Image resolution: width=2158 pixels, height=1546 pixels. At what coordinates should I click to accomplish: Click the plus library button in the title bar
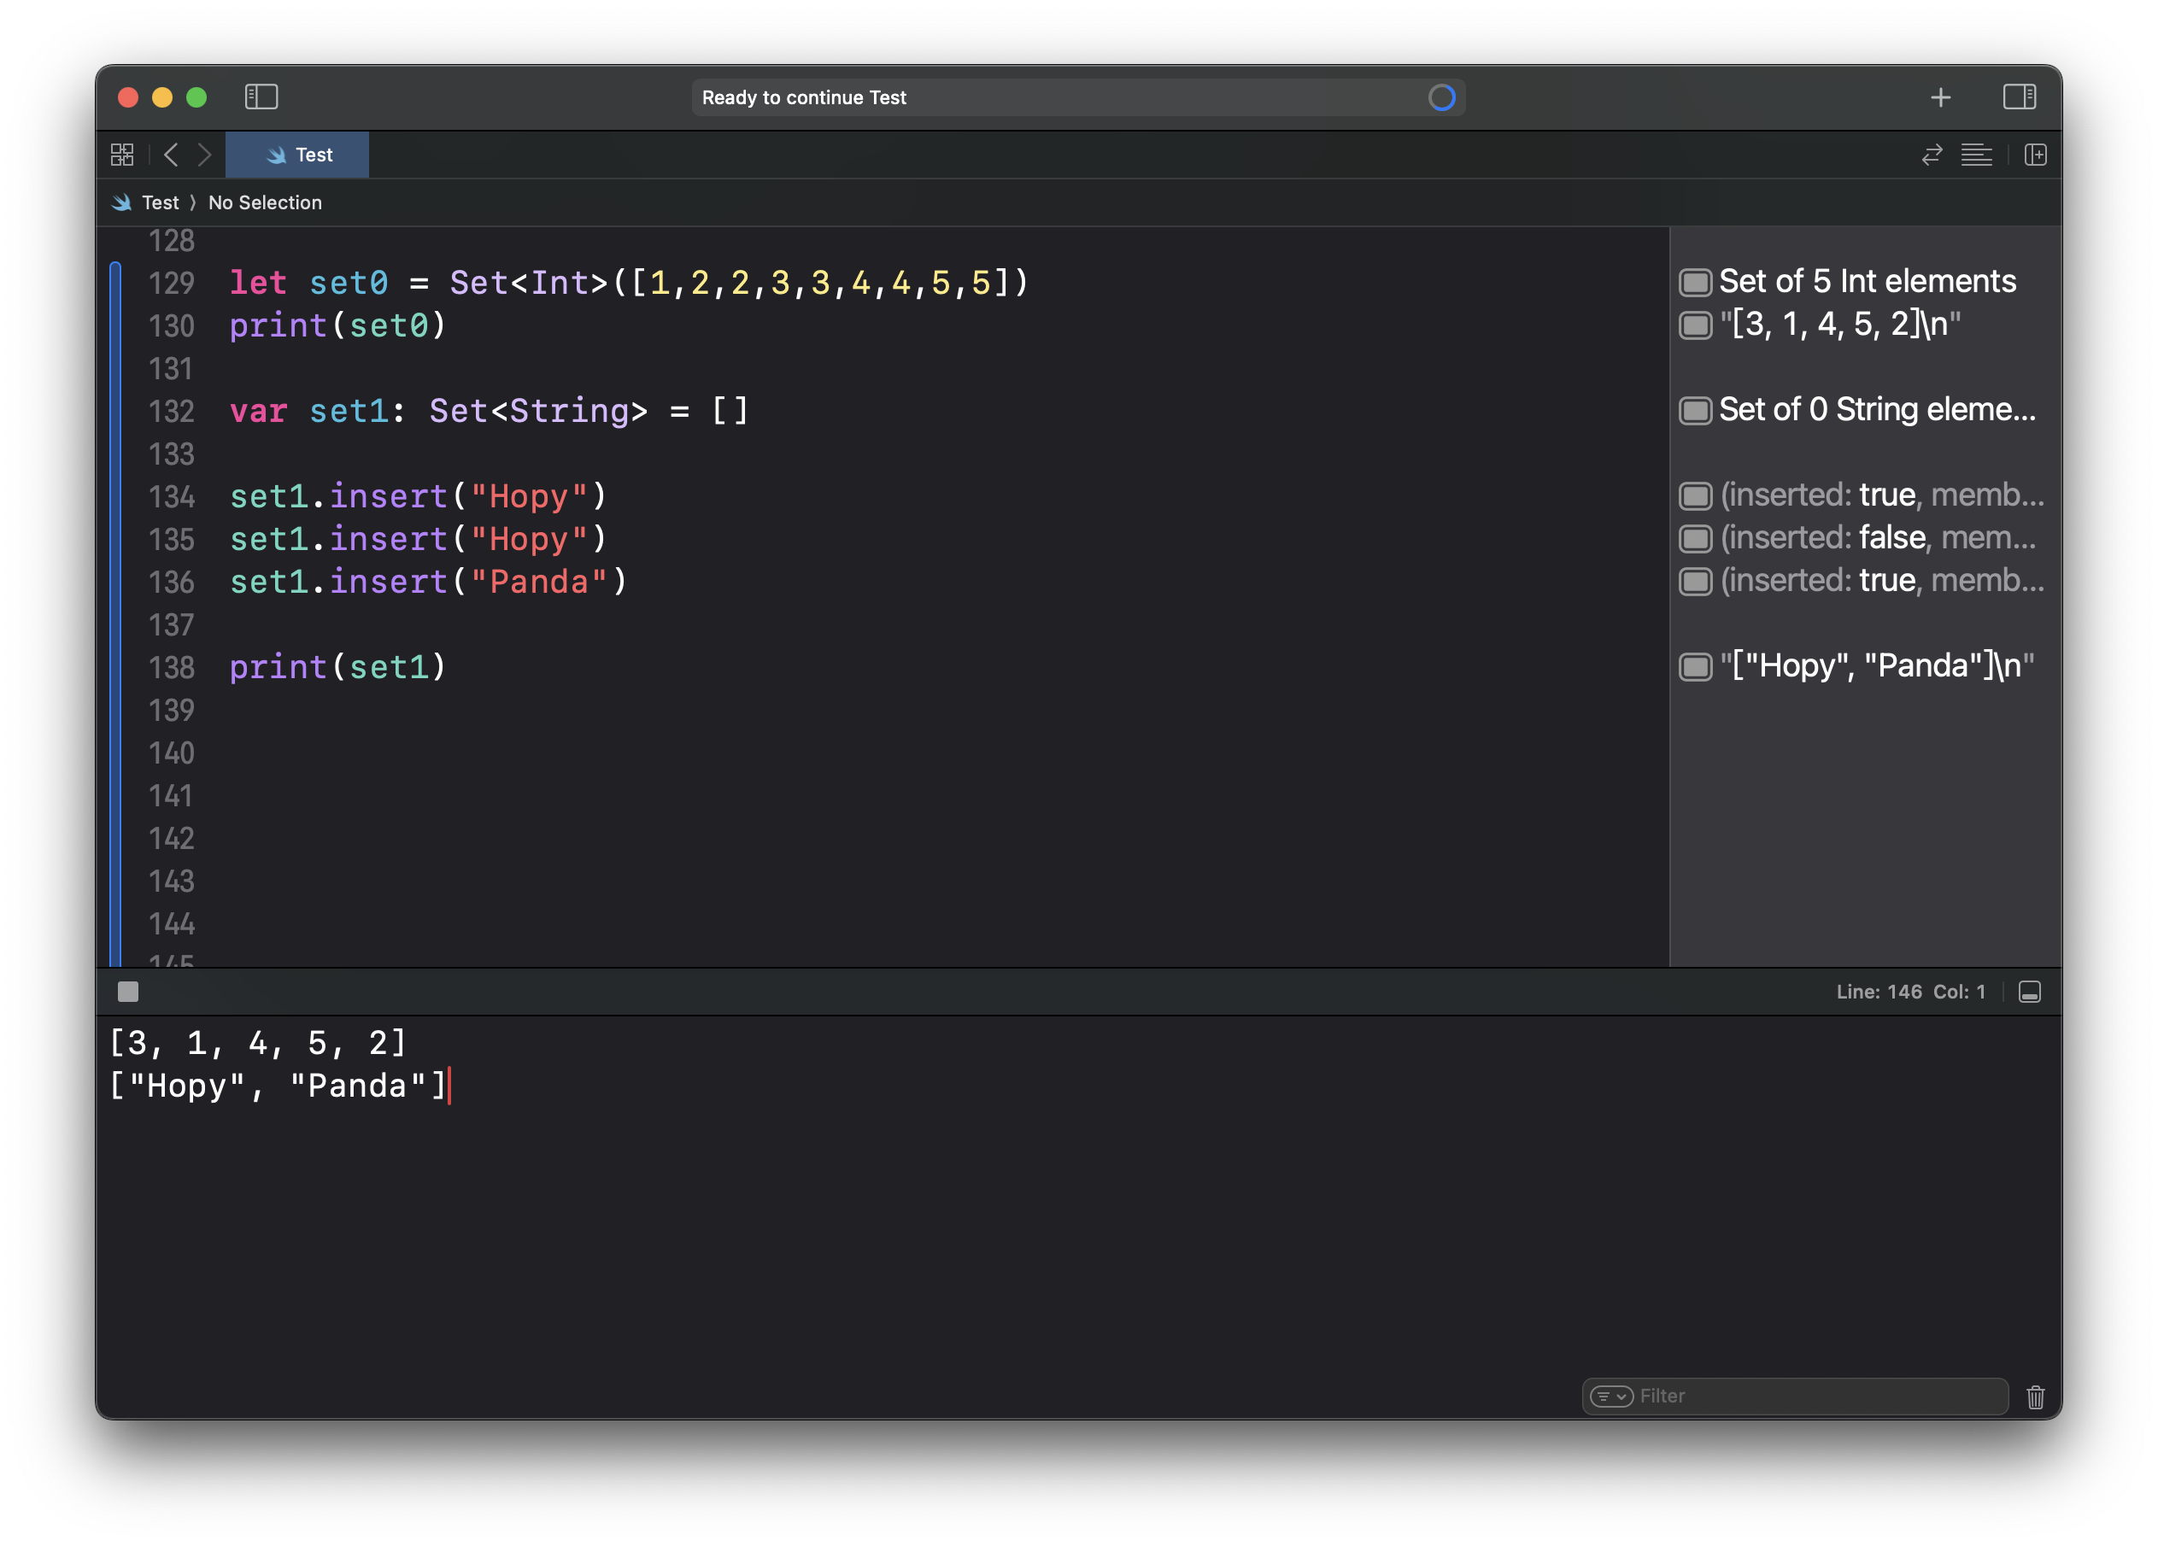(x=1940, y=97)
